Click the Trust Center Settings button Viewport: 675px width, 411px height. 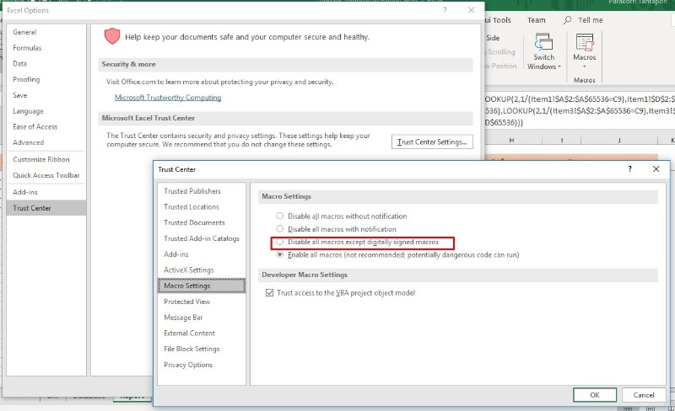(432, 142)
